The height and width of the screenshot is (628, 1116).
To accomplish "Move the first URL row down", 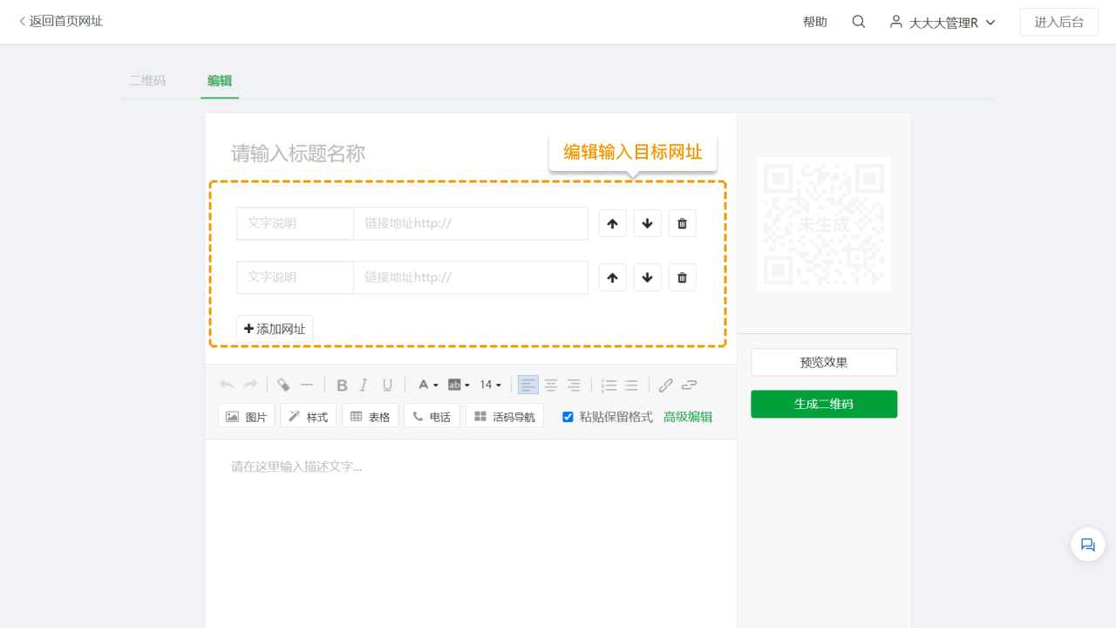I will (x=647, y=223).
